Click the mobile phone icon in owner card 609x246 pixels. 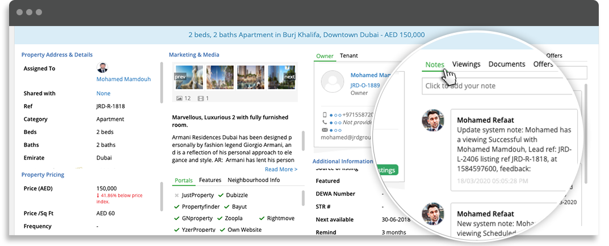(325, 115)
